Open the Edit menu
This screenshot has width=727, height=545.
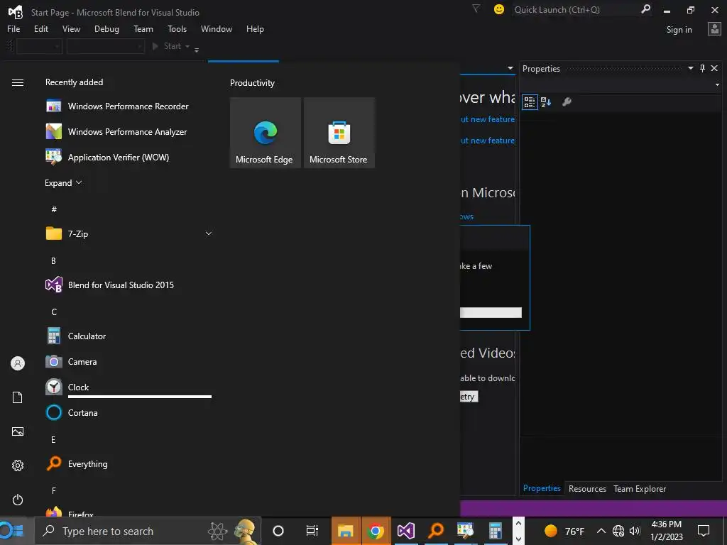tap(40, 28)
